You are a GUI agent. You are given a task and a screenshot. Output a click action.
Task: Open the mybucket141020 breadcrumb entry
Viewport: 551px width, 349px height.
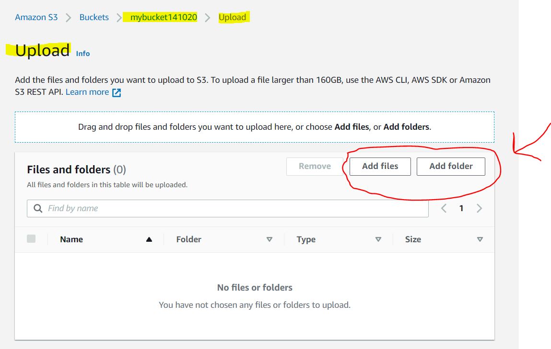(162, 17)
